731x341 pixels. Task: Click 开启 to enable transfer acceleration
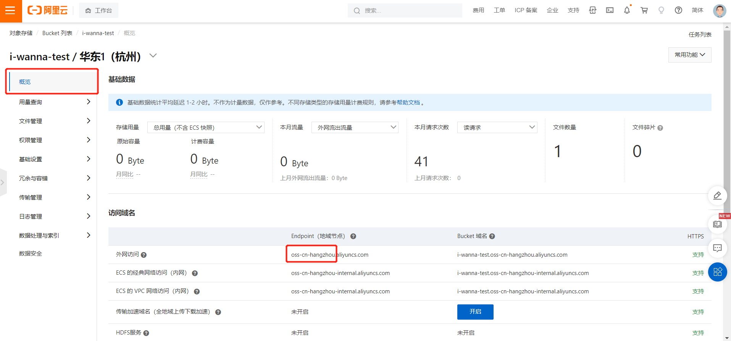[475, 312]
